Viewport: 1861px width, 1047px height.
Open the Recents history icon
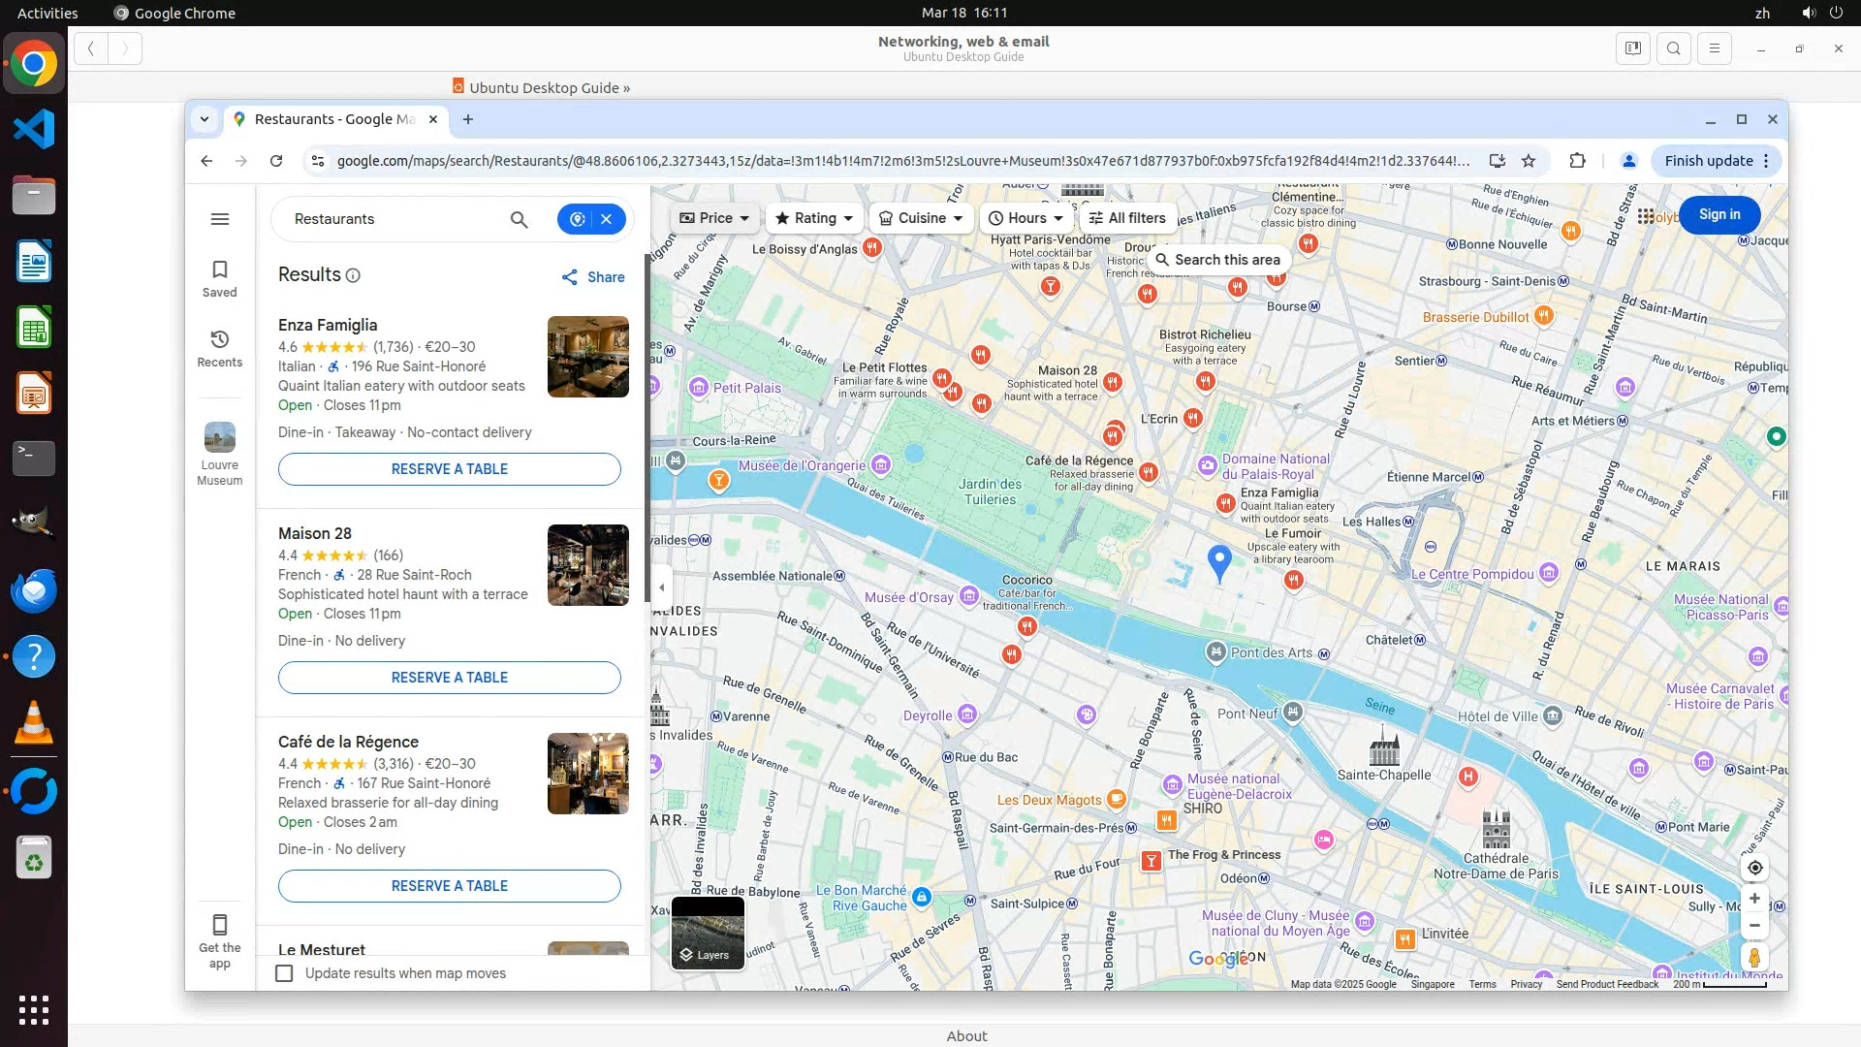coord(220,347)
